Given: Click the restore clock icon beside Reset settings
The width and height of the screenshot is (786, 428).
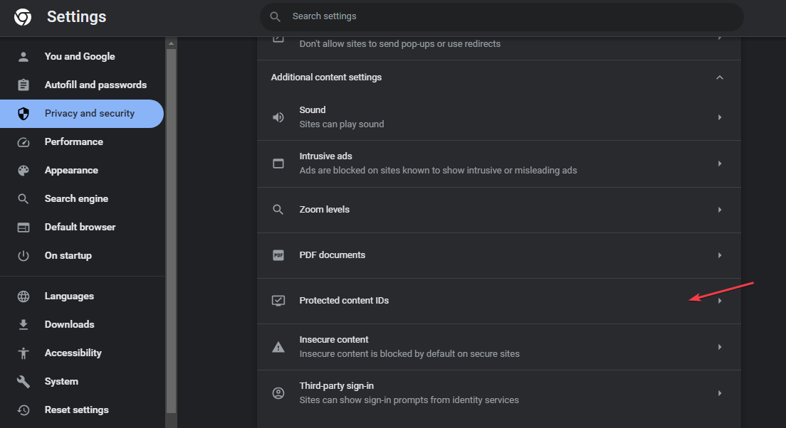Looking at the screenshot, I should coord(23,410).
